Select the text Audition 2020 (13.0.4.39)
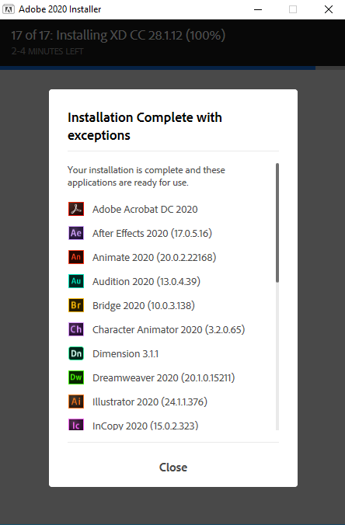The width and height of the screenshot is (345, 525). pos(146,282)
